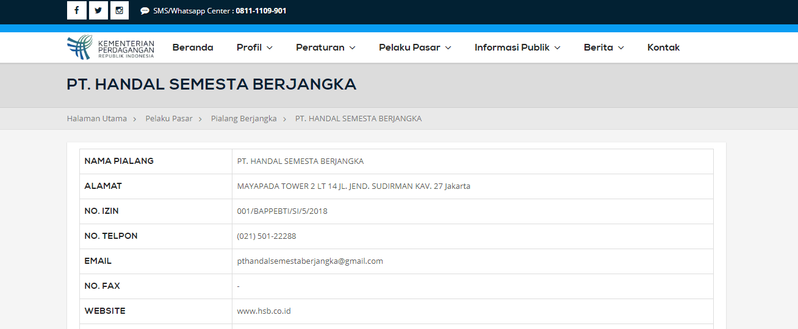The image size is (798, 329).
Task: Click the license number 001/BAPPEBTI/SI/5/2018
Action: [282, 211]
